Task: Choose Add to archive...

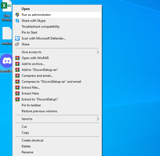Action: click(57, 64)
